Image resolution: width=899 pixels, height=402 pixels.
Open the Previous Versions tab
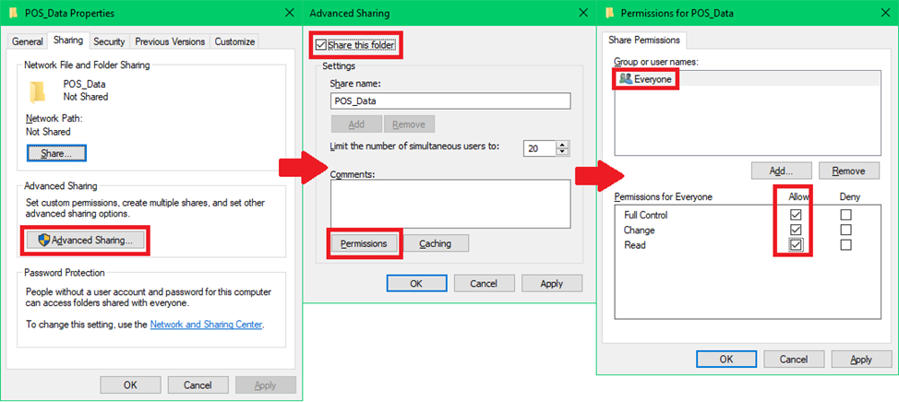[x=170, y=41]
